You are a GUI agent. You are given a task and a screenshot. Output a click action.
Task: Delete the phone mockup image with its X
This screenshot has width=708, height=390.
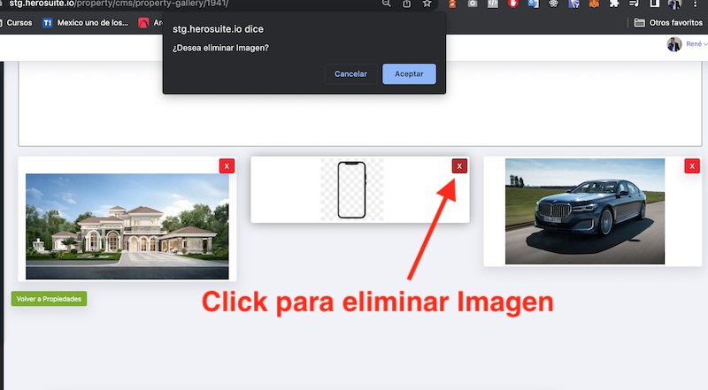(459, 166)
